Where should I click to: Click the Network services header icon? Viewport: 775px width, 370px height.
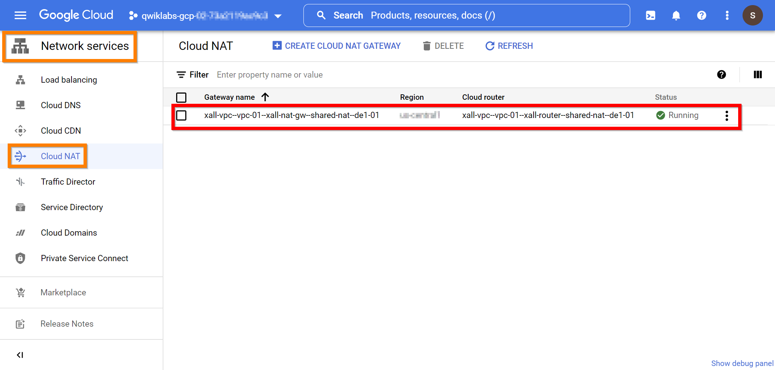[x=20, y=46]
